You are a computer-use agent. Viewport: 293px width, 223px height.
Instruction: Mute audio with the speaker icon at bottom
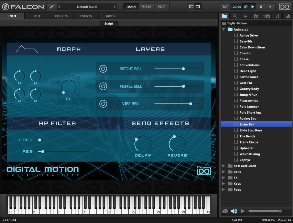[234, 211]
